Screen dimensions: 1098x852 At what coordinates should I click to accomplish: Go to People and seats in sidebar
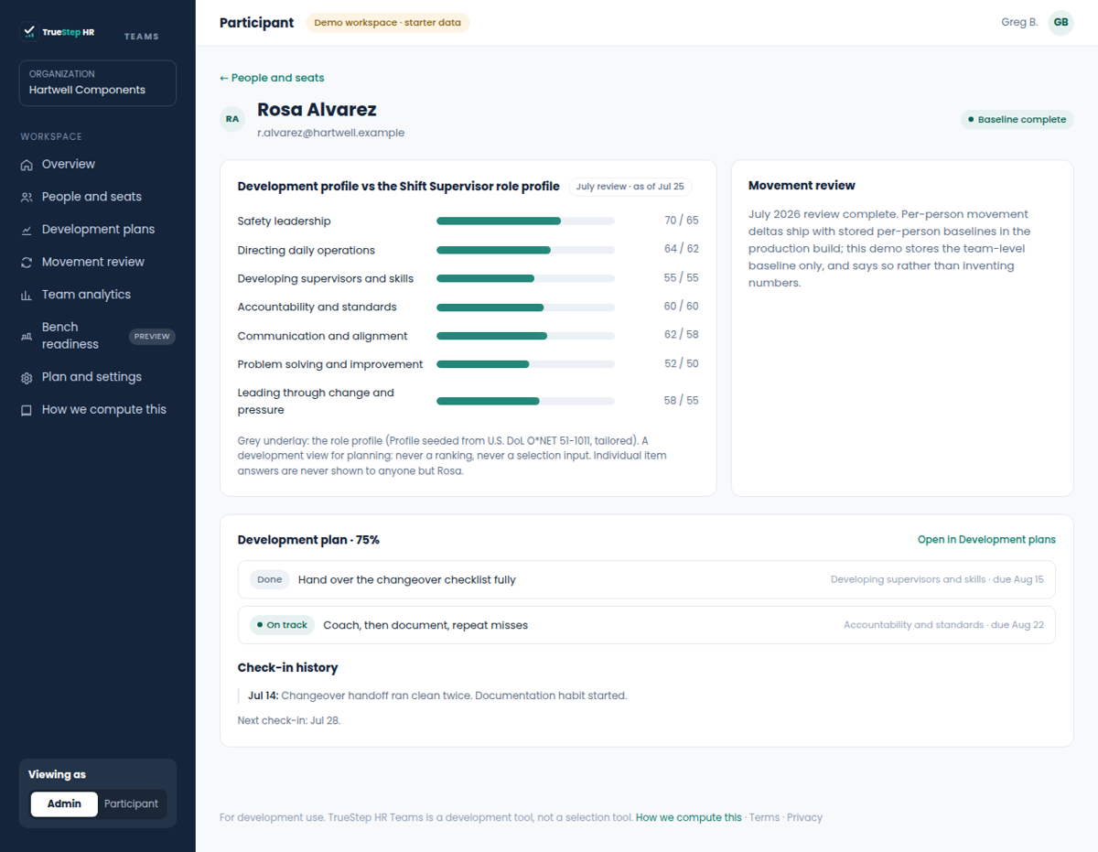tap(97, 197)
